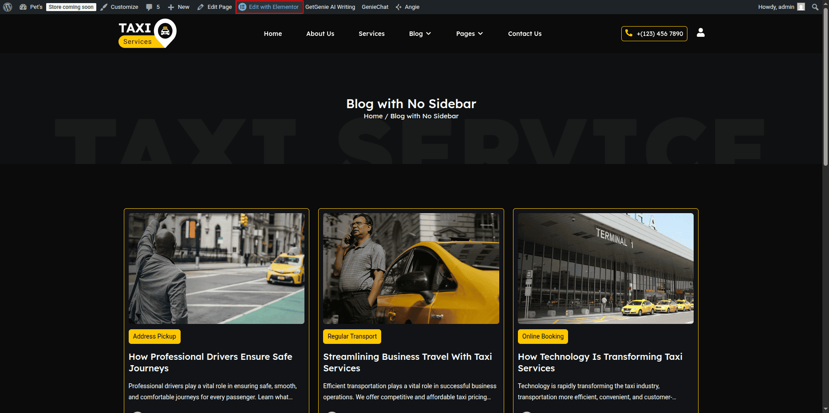Open the Howdy, admin account menu

pos(781,7)
